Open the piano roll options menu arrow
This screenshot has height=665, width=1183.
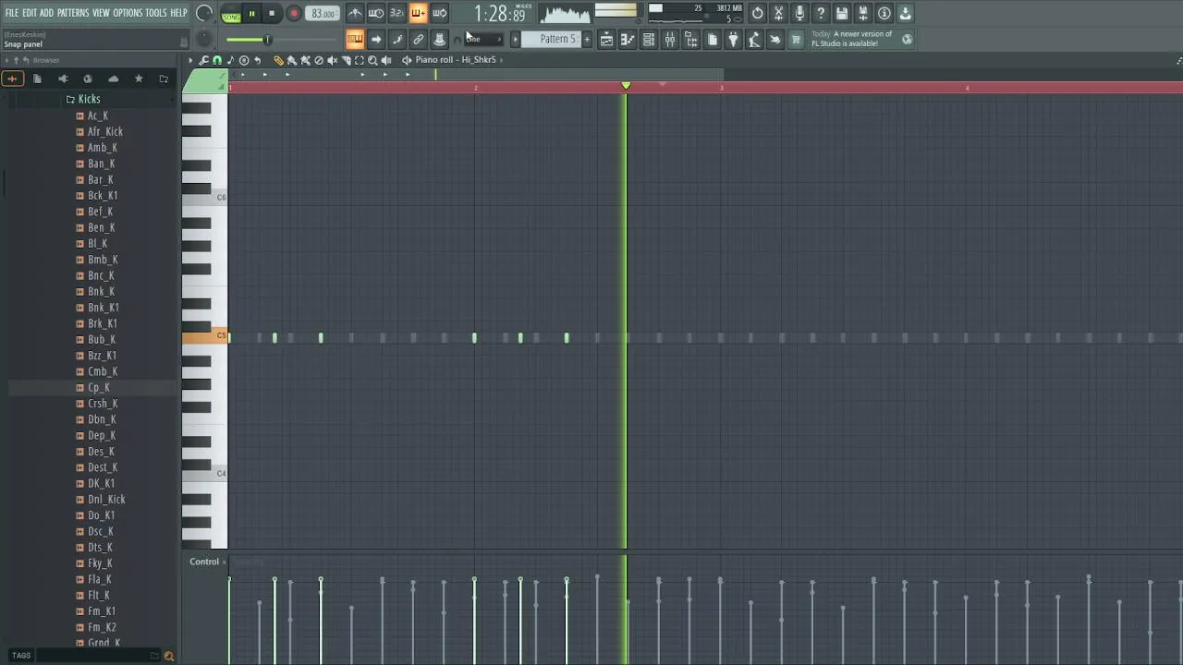[190, 60]
